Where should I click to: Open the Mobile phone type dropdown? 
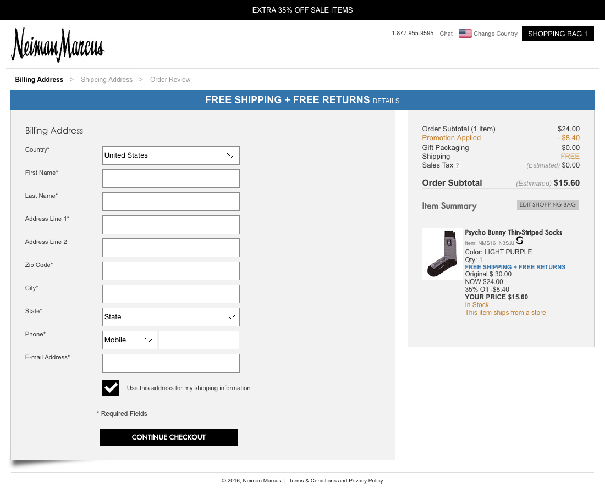pos(130,340)
